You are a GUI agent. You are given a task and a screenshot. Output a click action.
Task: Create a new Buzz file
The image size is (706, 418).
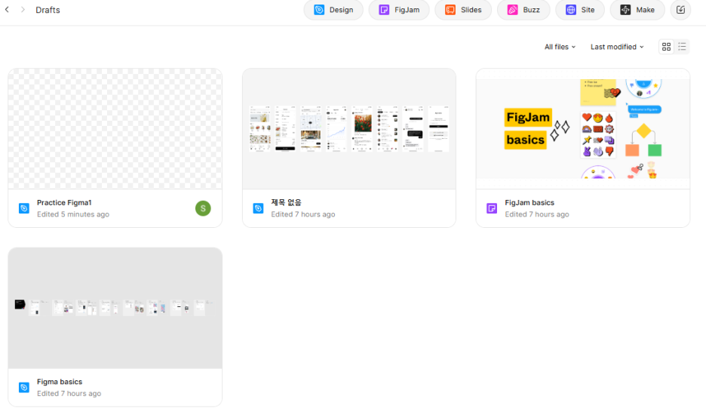pos(523,10)
